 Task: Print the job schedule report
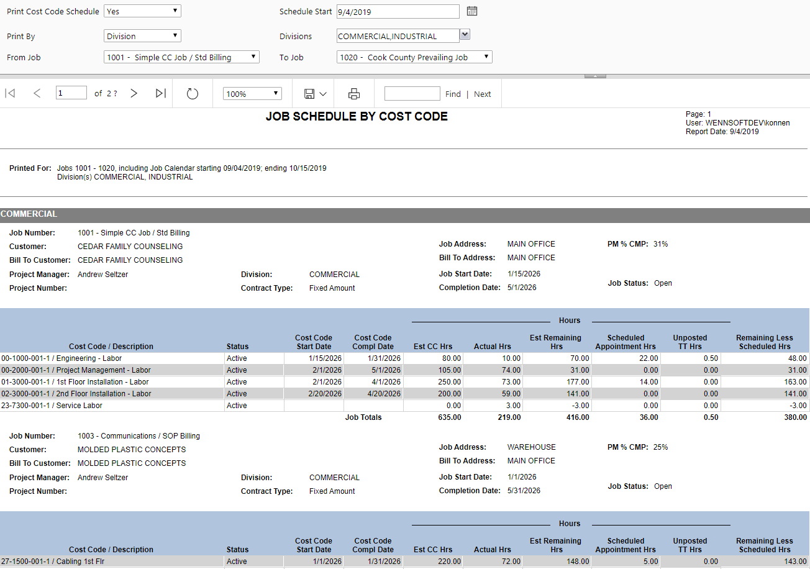354,94
